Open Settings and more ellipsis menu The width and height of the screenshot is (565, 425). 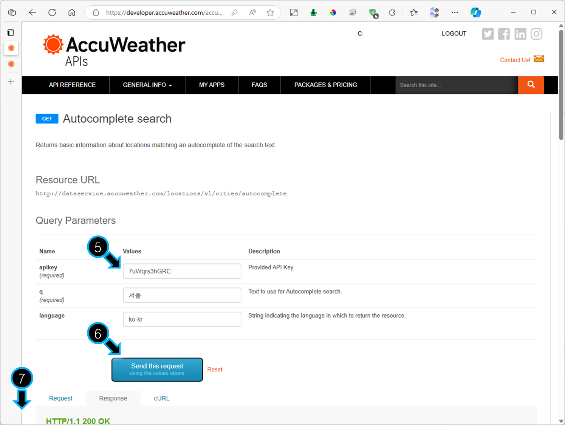click(455, 12)
